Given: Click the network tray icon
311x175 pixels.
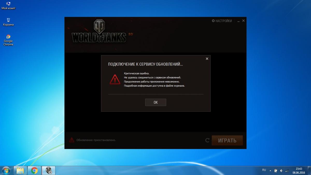Looking at the screenshot, I should [x=287, y=171].
